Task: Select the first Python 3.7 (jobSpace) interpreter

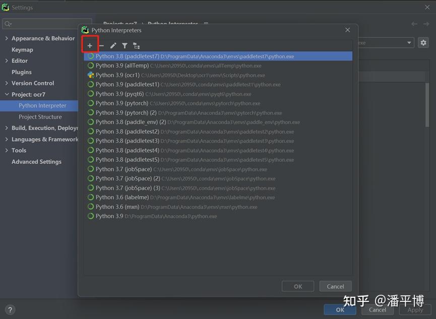Action: (x=218, y=169)
